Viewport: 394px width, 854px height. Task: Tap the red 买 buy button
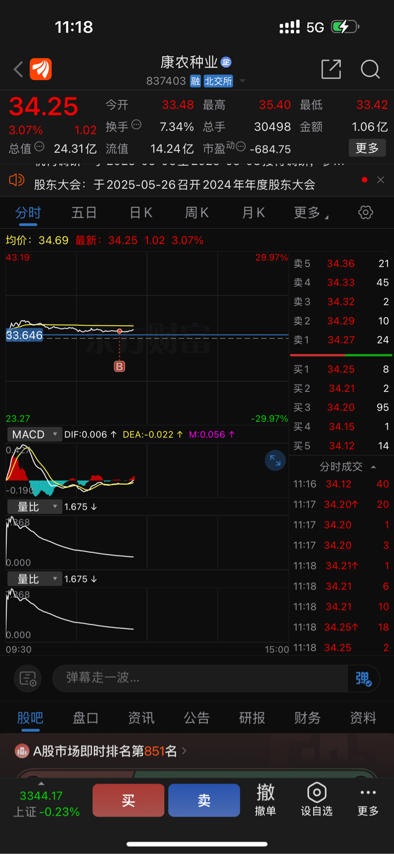point(128,800)
